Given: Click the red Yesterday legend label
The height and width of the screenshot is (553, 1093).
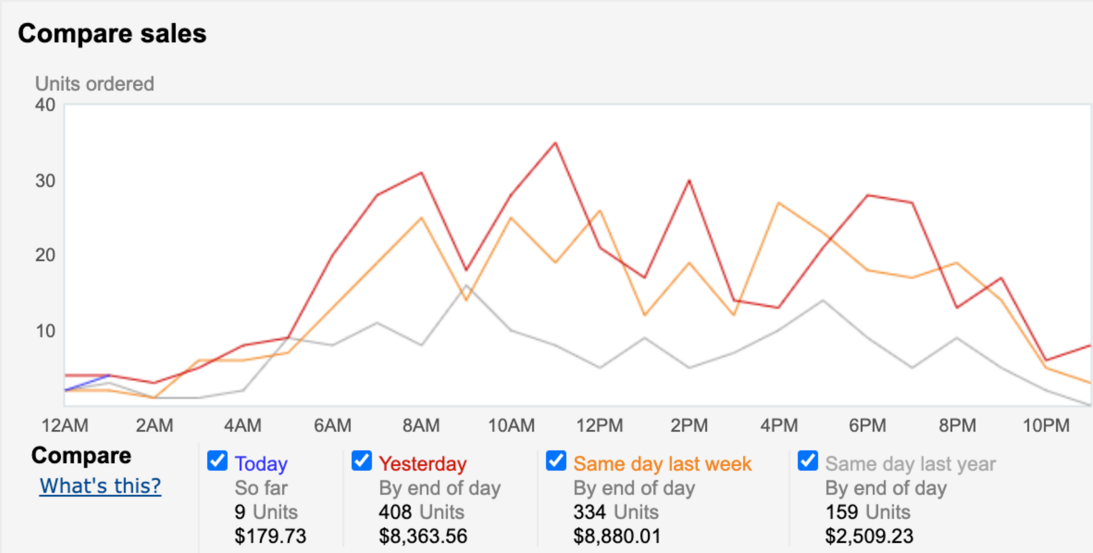Looking at the screenshot, I should tap(423, 464).
